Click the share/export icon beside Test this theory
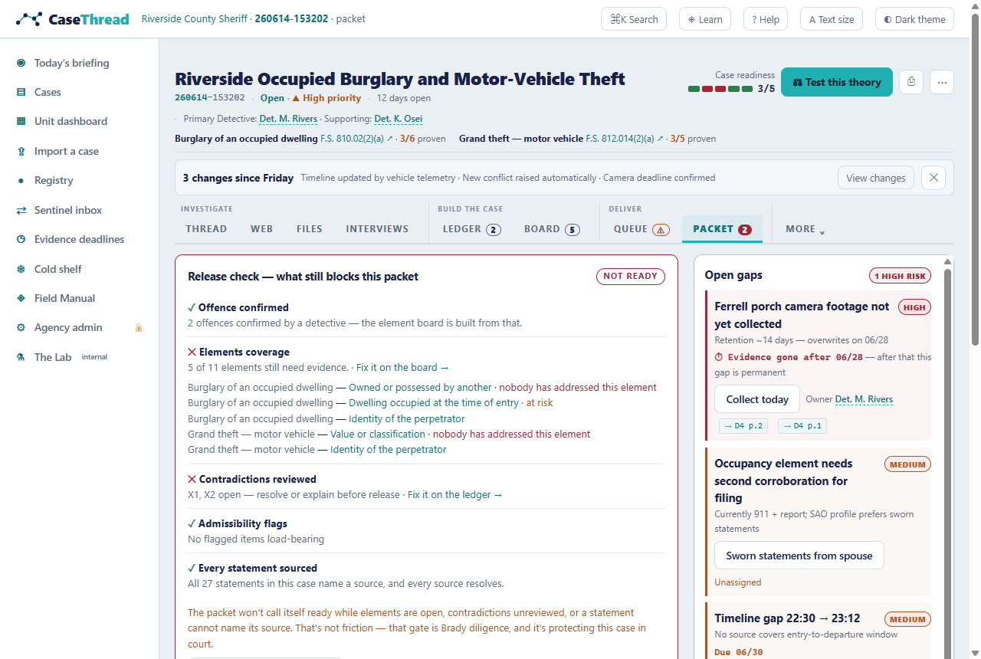The width and height of the screenshot is (981, 659). [911, 82]
